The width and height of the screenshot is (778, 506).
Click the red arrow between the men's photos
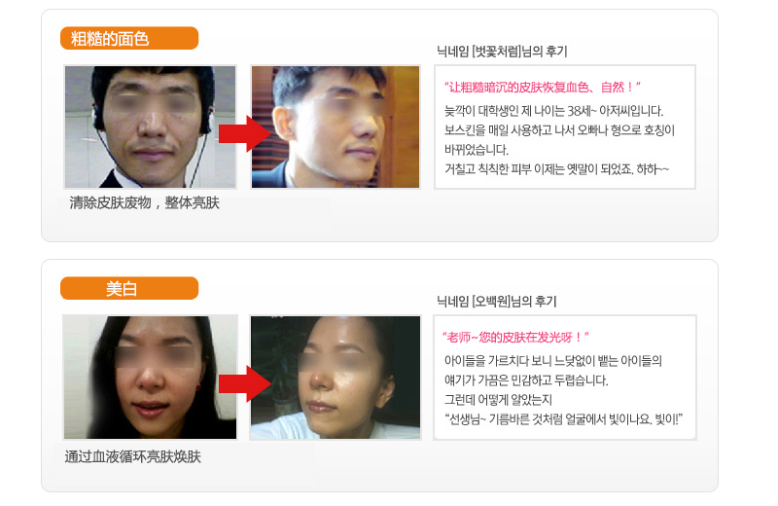point(245,133)
